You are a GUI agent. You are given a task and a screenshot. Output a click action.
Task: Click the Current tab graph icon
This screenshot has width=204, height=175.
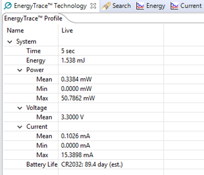174,6
